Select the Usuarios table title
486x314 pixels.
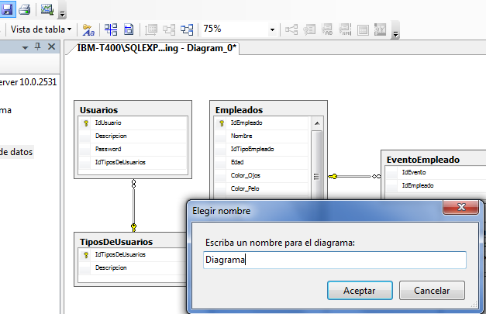[x=99, y=110]
